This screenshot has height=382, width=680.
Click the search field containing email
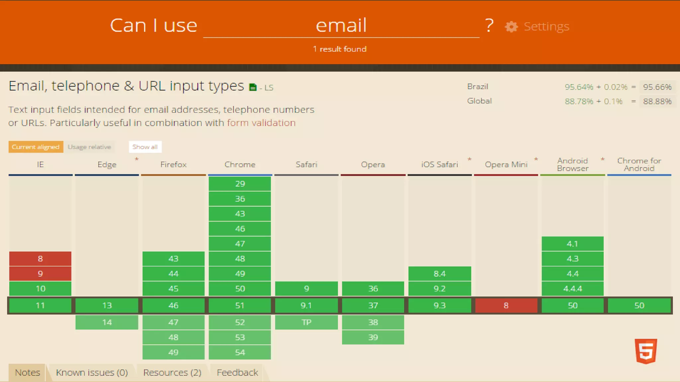(x=341, y=26)
